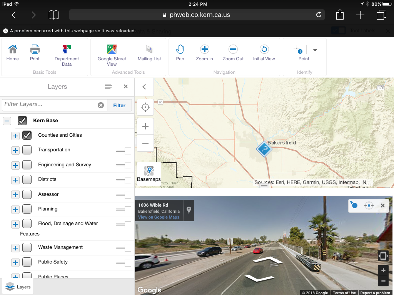Click the Filter button

[x=119, y=105]
